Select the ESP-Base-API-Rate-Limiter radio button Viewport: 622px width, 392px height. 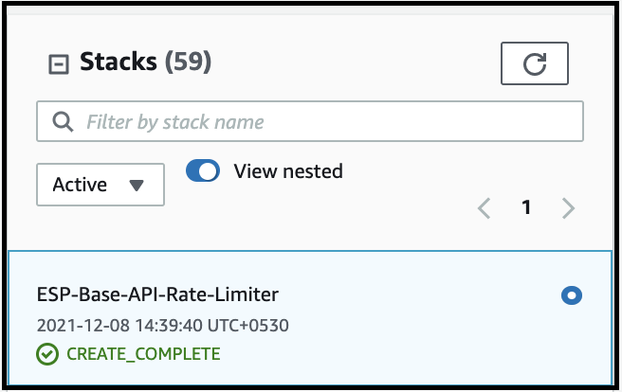(x=572, y=295)
